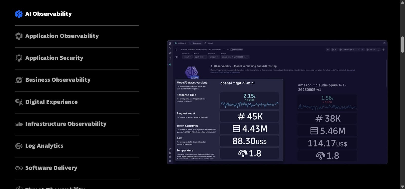Click the page scrollbar thumb
Image resolution: width=405 pixels, height=189 pixels.
[x=402, y=45]
